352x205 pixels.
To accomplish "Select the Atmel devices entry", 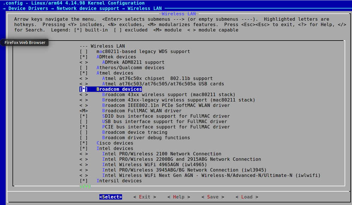I will [x=115, y=73].
